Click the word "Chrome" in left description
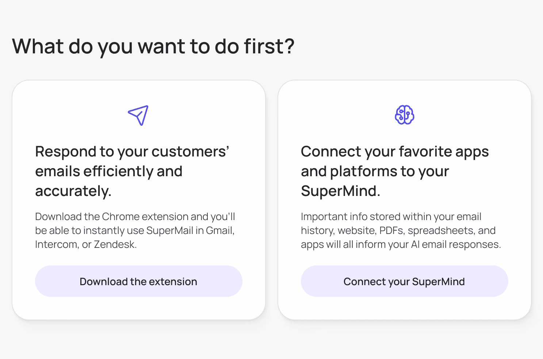The image size is (543, 359). point(121,216)
